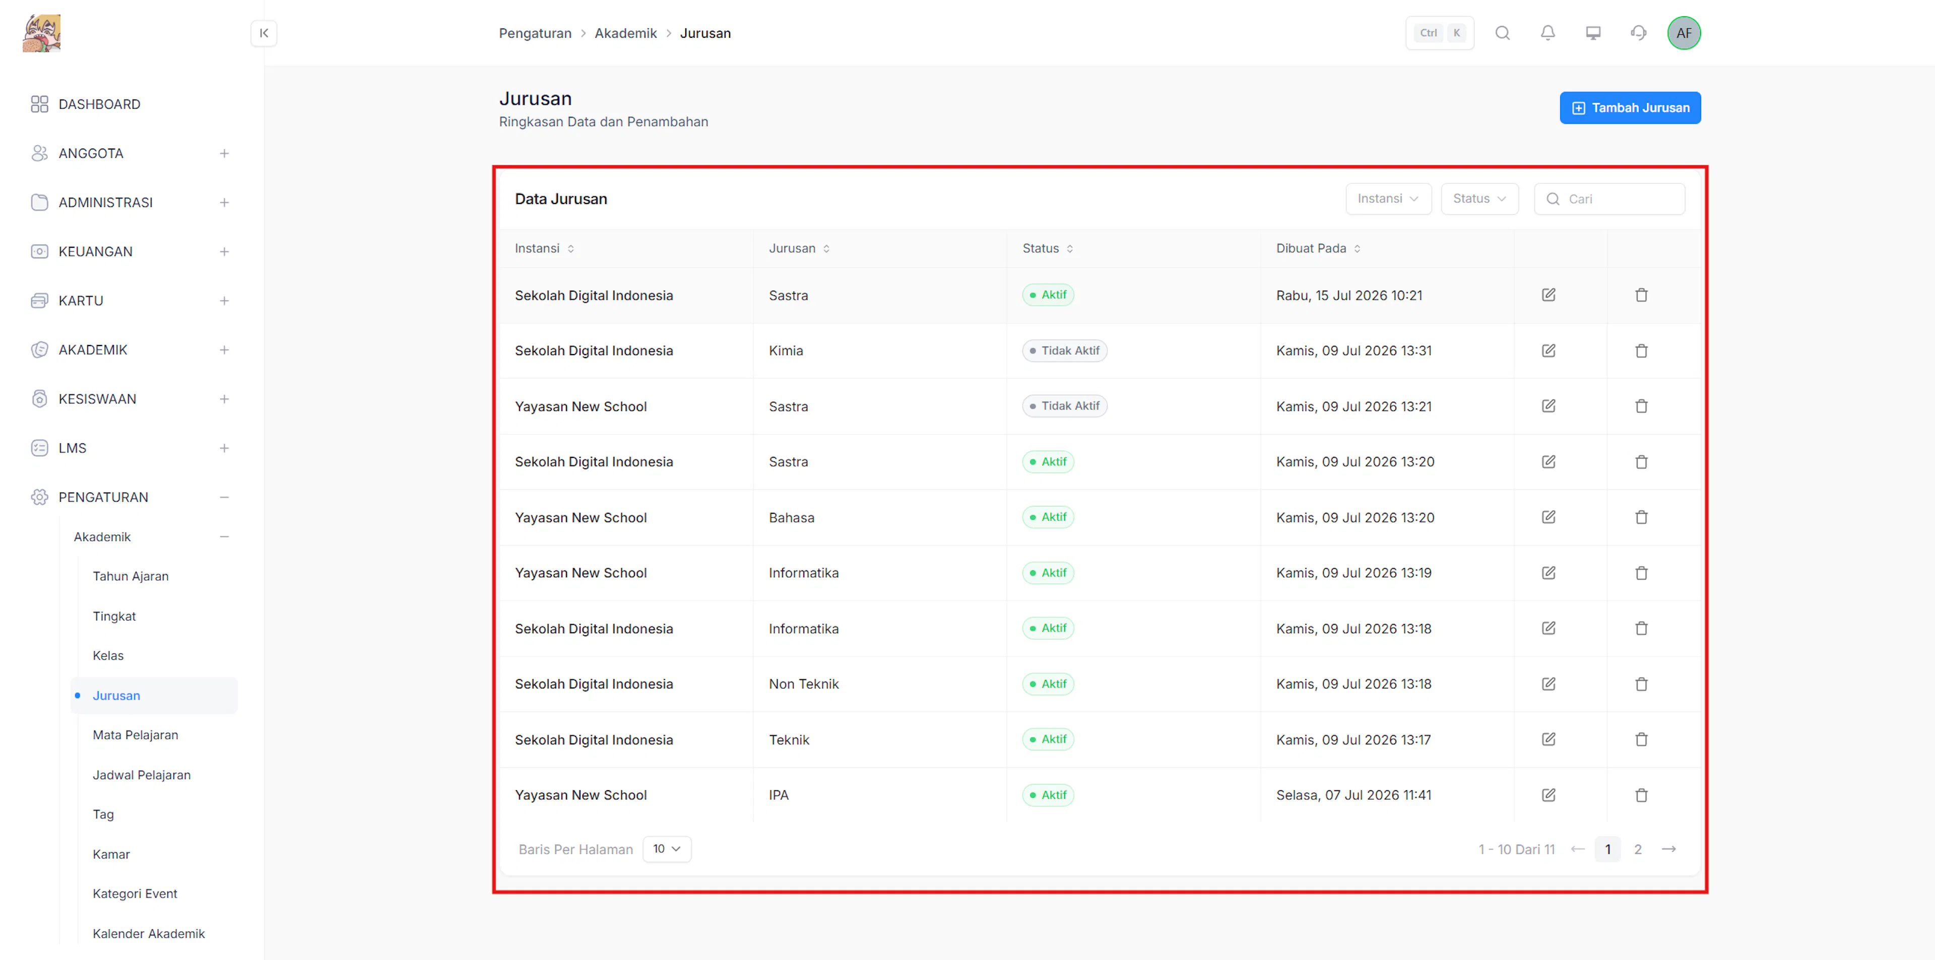Open the Status filter dropdown

click(x=1479, y=199)
